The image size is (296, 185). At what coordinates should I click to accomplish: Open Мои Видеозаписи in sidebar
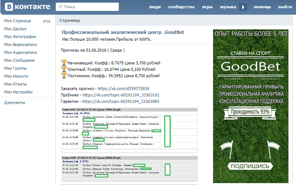[x=21, y=44]
